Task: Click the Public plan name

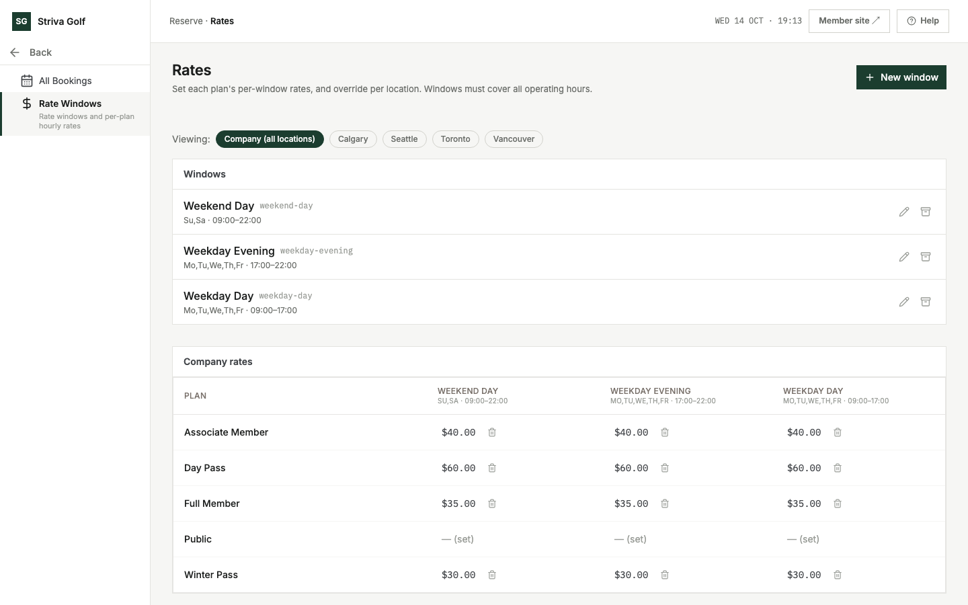Action: point(198,539)
